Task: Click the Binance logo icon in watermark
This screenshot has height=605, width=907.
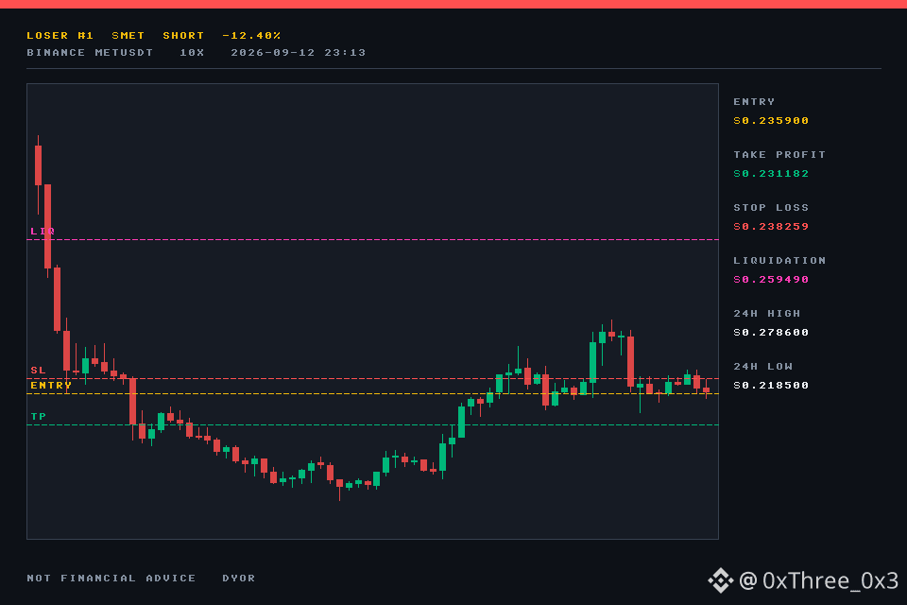Action: [721, 580]
